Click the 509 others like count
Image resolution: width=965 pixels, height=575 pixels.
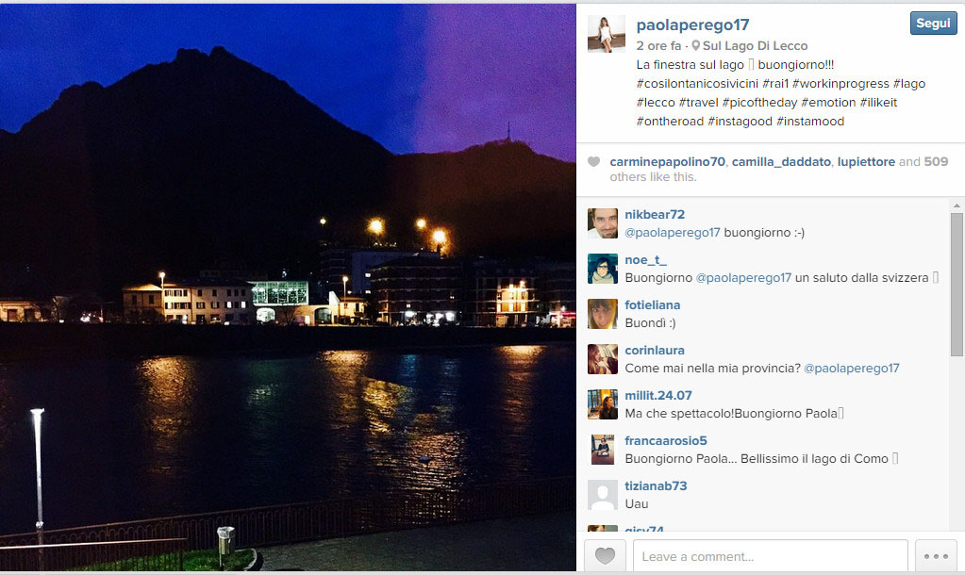point(936,162)
